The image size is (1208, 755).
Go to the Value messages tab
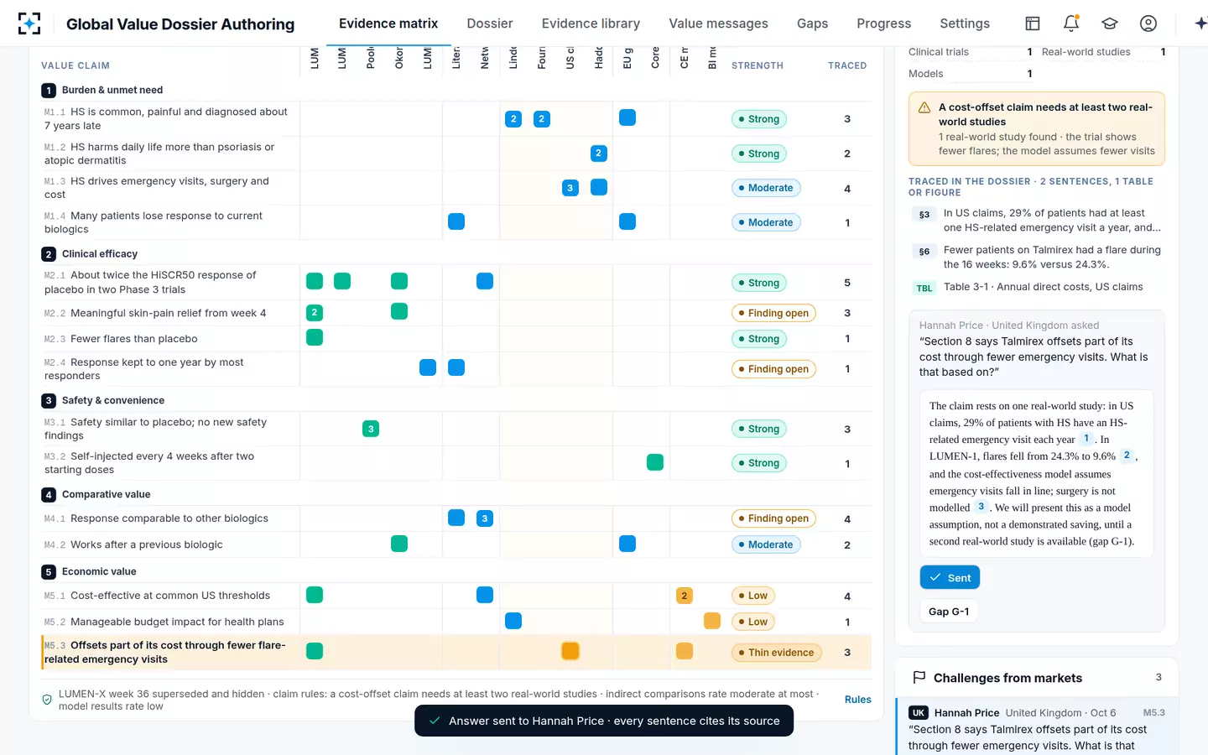coord(718,23)
